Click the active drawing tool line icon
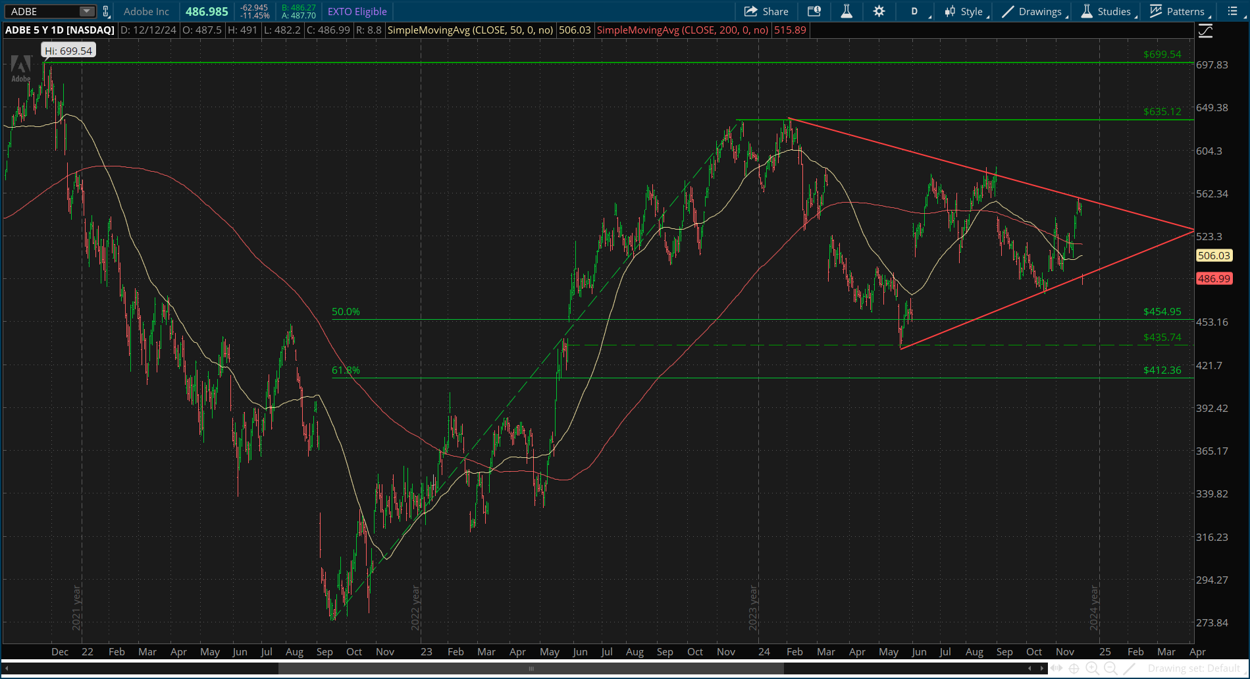Viewport: 1250px width, 679px height. (x=1130, y=668)
